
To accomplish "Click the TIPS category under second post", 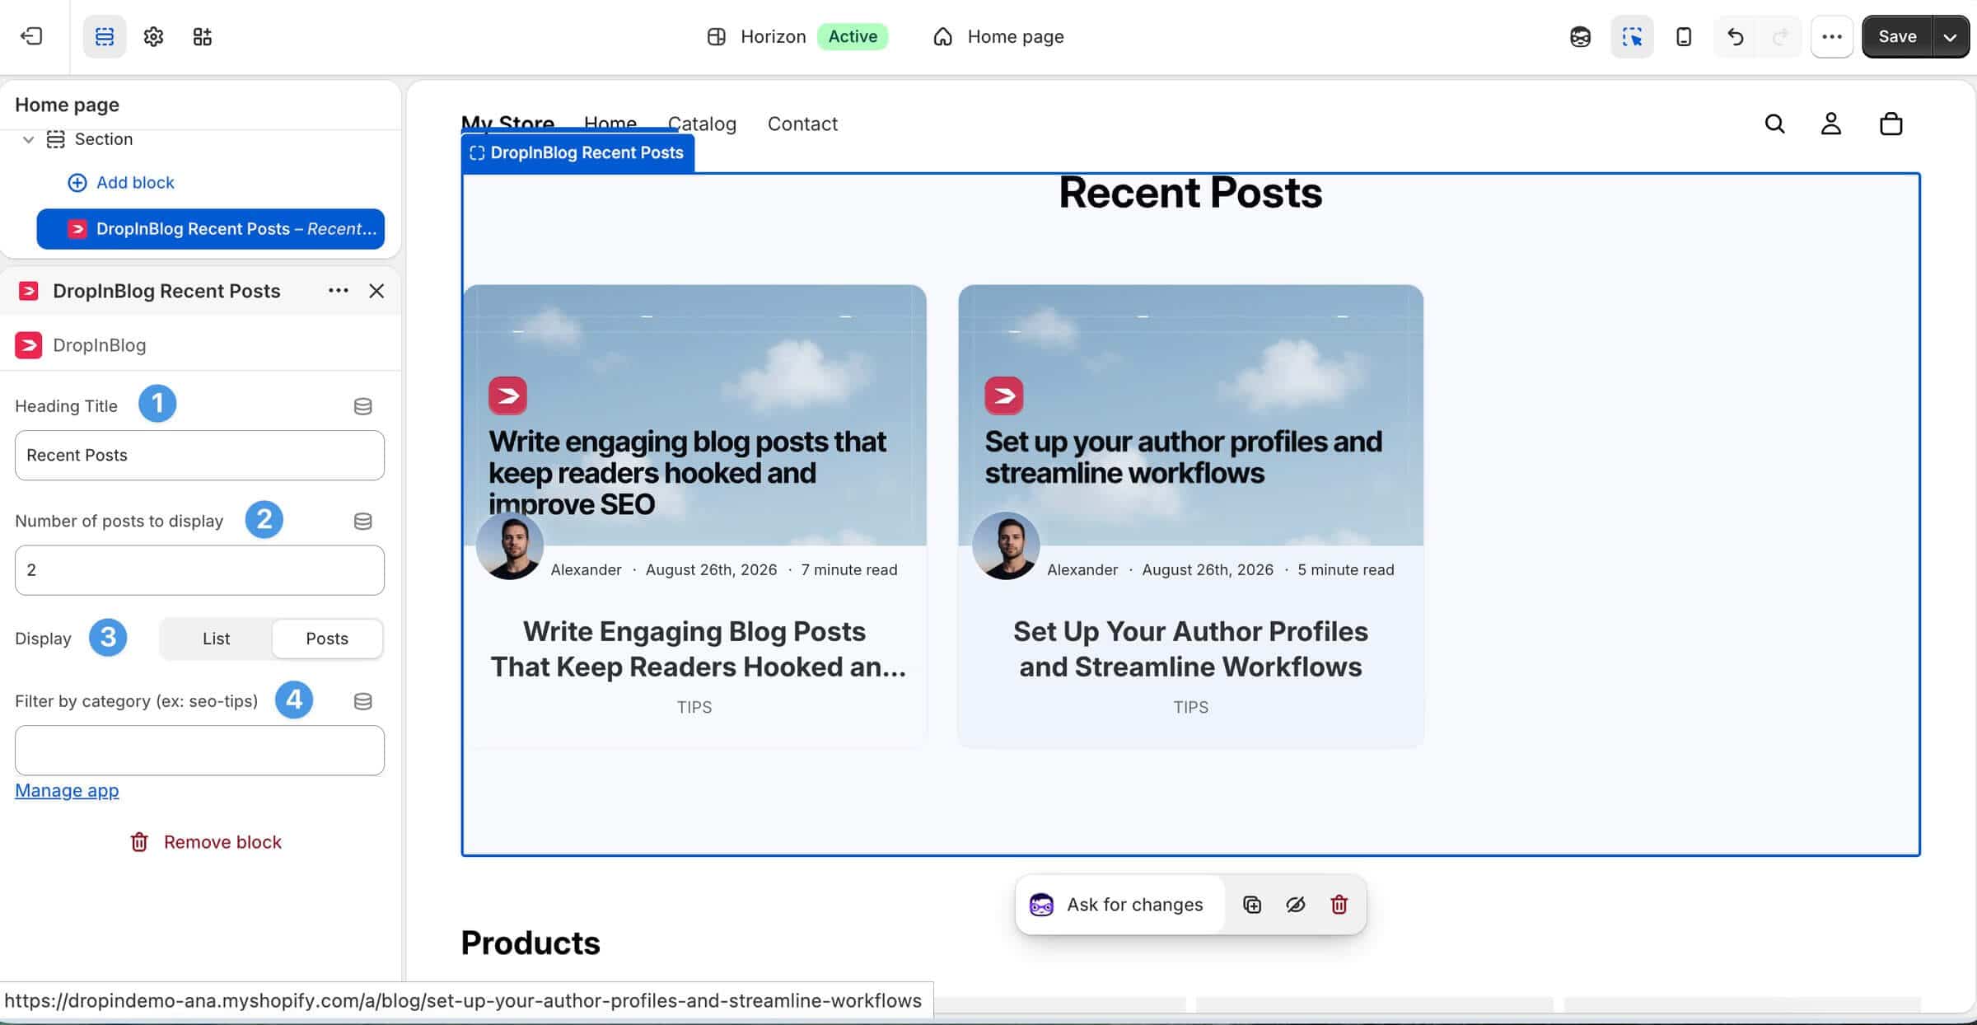I will (x=1190, y=707).
